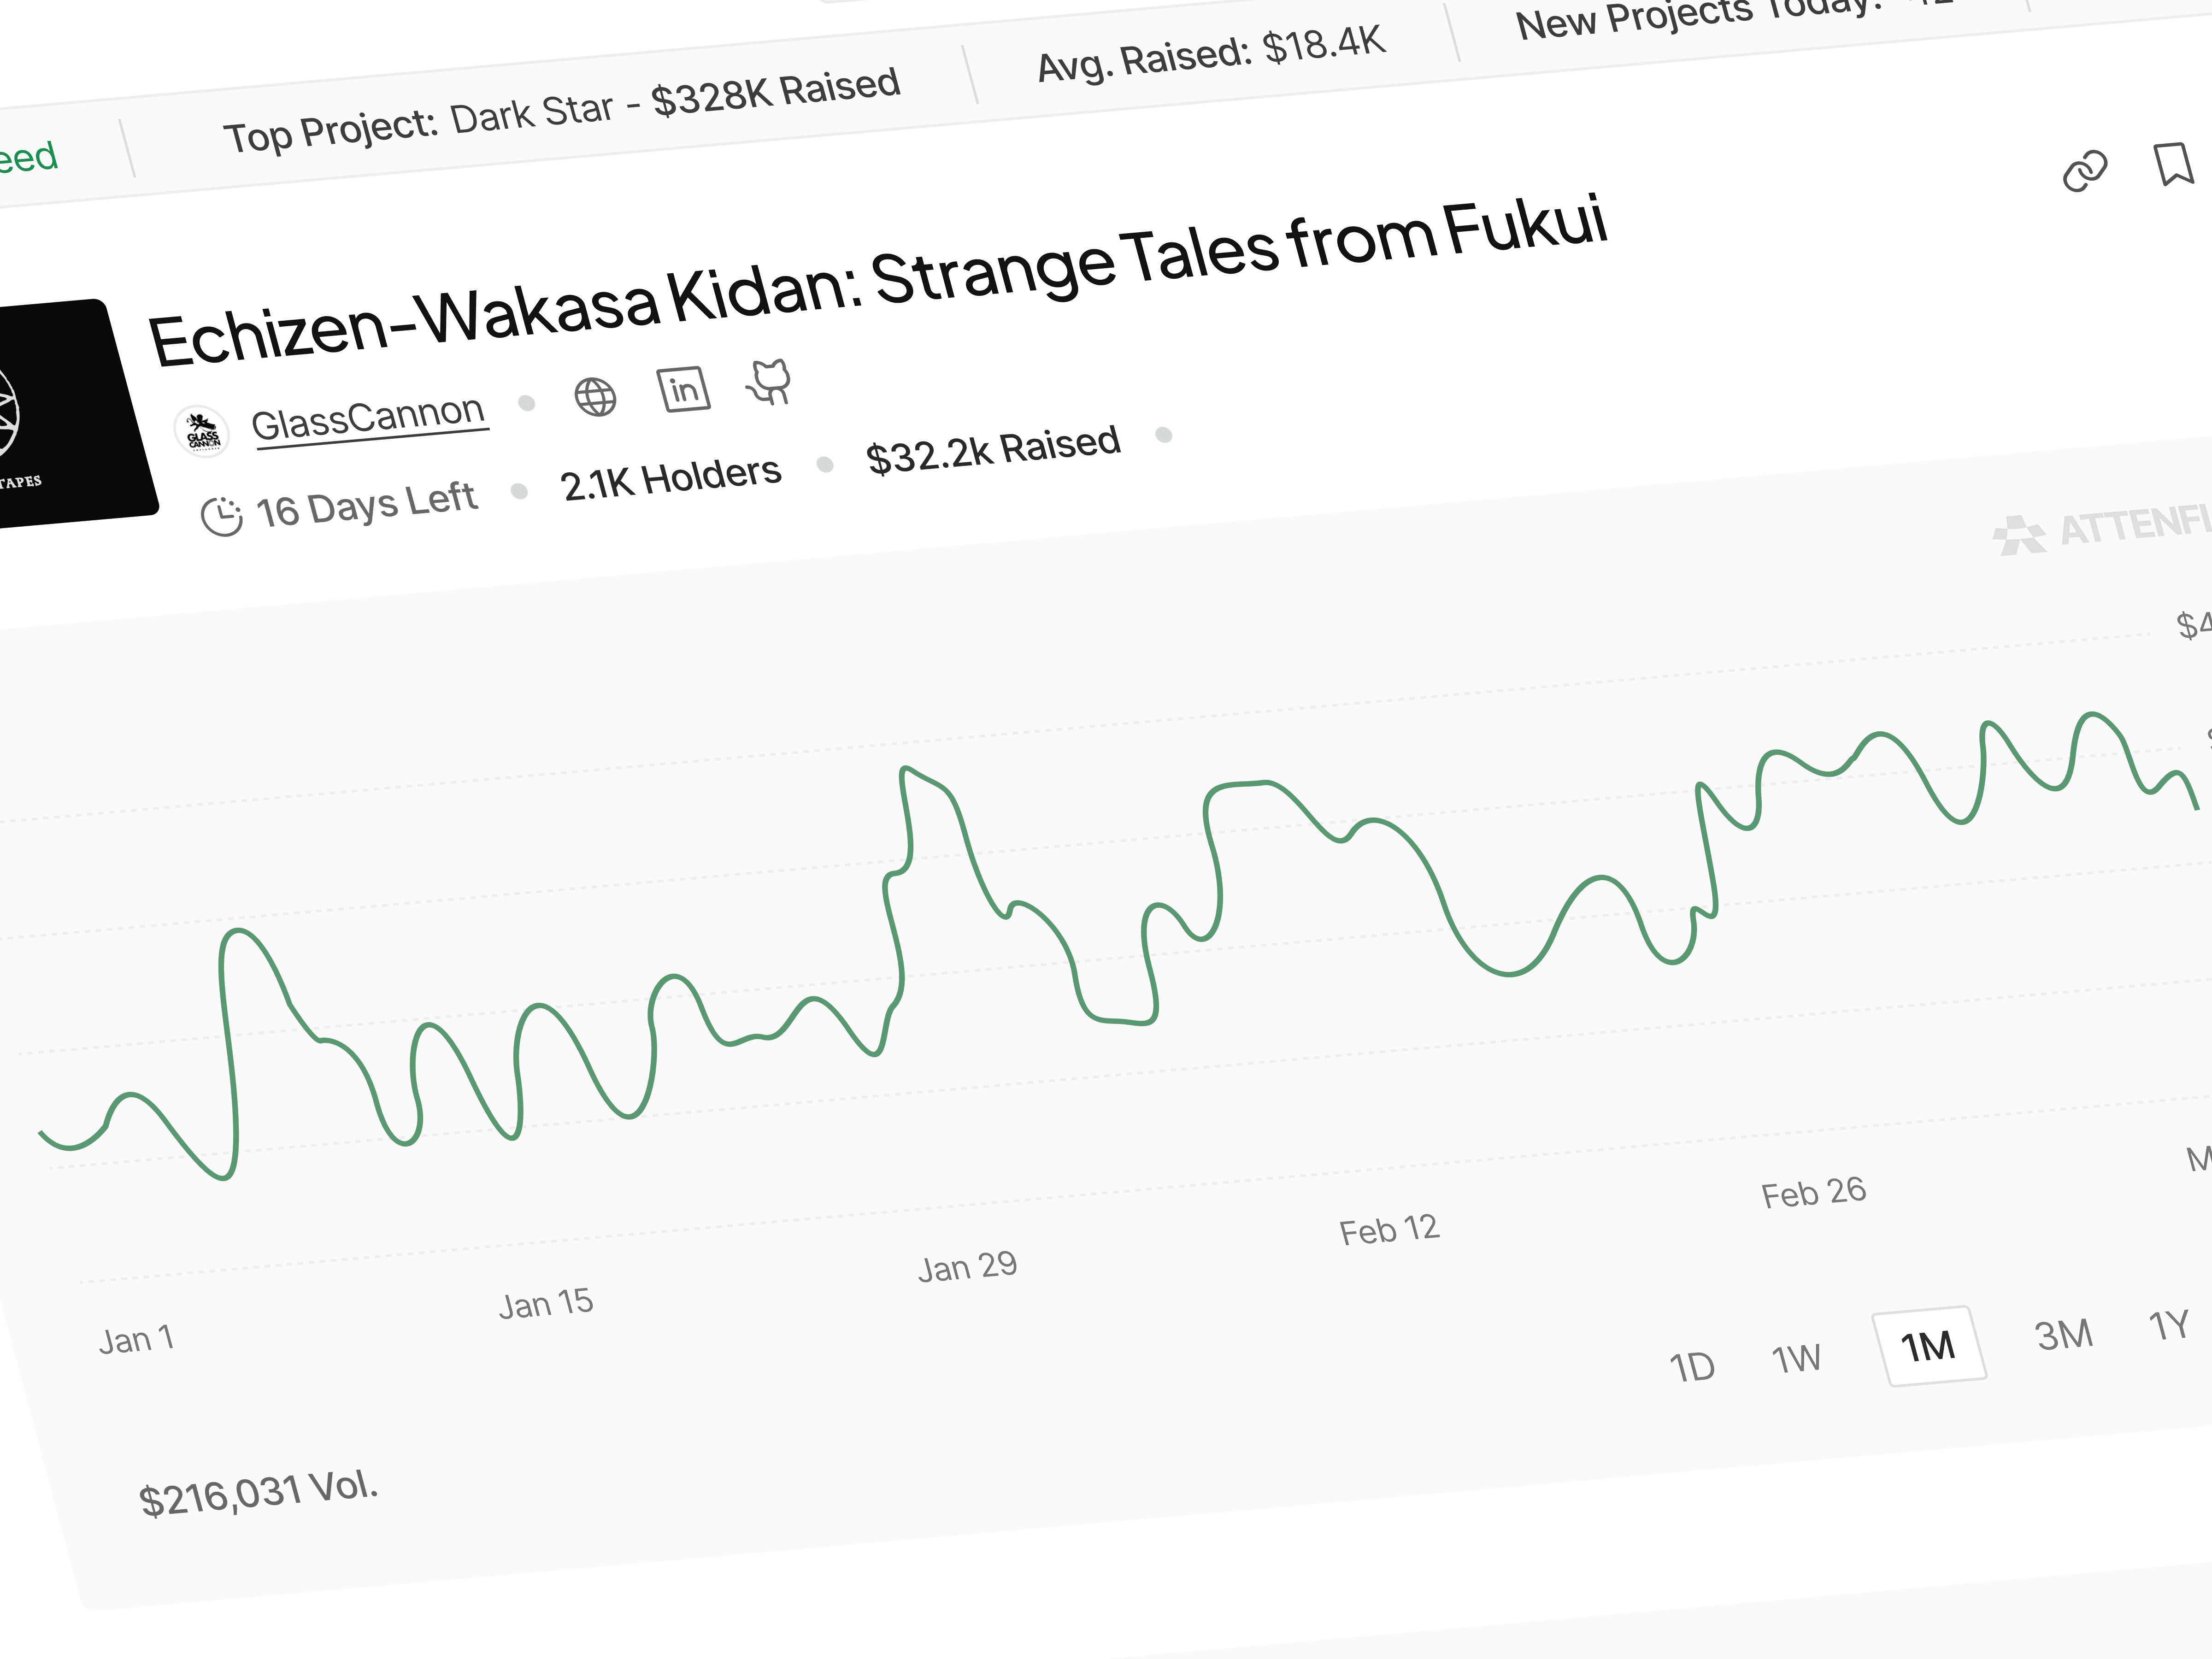2212x1659 pixels.
Task: Click the chart line peak near Jan 29
Action: click(905, 770)
